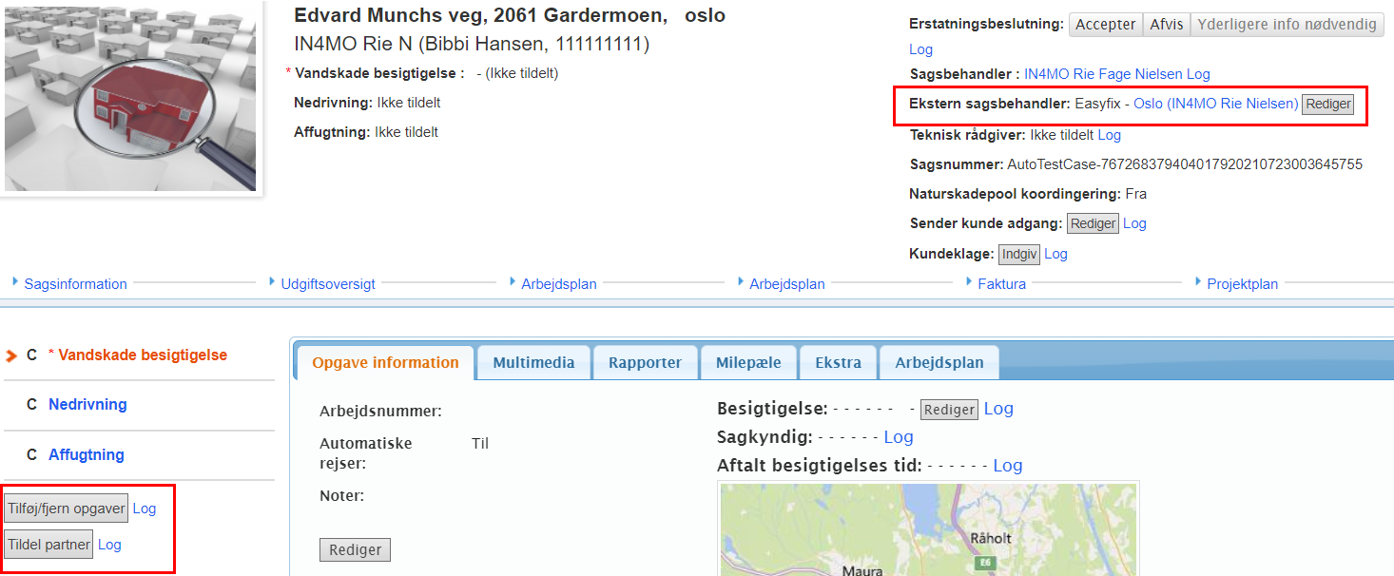Image resolution: width=1394 pixels, height=576 pixels.
Task: Click the house magnifier case thumbnail
Action: tap(130, 95)
